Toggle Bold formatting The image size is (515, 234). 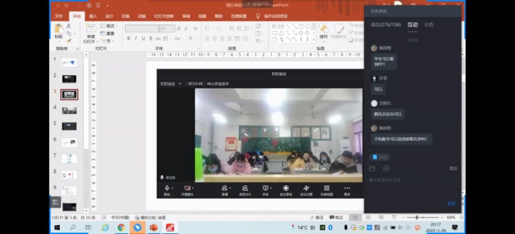click(129, 38)
